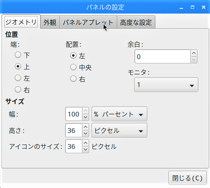Decrease the 余白 margin spinner value
This screenshot has height=188, width=210.
194,60
